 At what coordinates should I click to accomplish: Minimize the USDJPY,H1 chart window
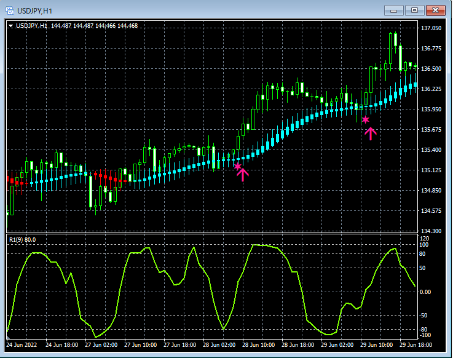393,10
